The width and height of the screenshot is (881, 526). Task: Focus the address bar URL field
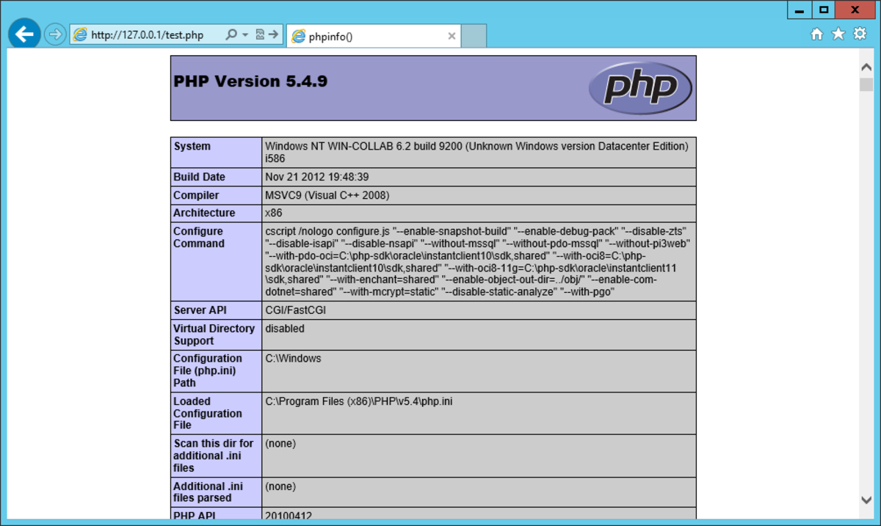147,35
